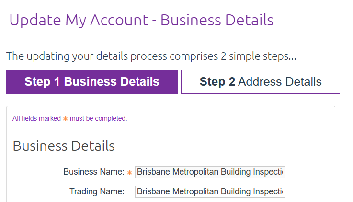This screenshot has width=353, height=202.
Task: Click the "Business Details" section heading
Action: click(64, 146)
